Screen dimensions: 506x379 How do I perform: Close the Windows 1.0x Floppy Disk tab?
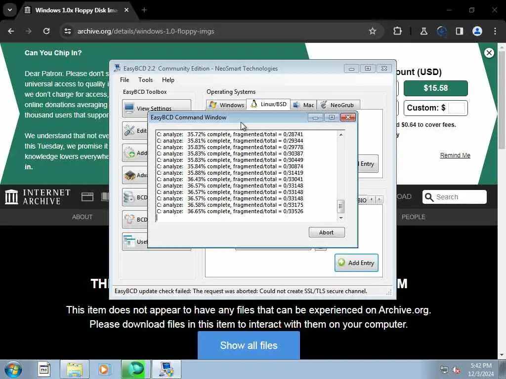(126, 10)
